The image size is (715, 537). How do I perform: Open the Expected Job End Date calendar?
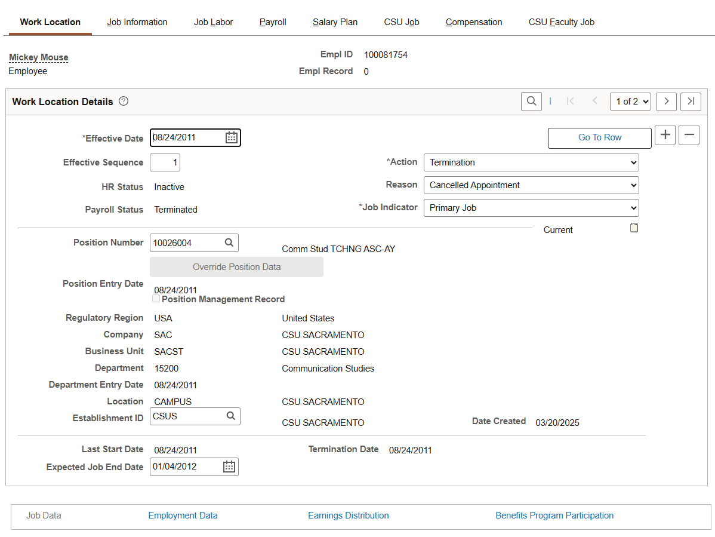[229, 467]
